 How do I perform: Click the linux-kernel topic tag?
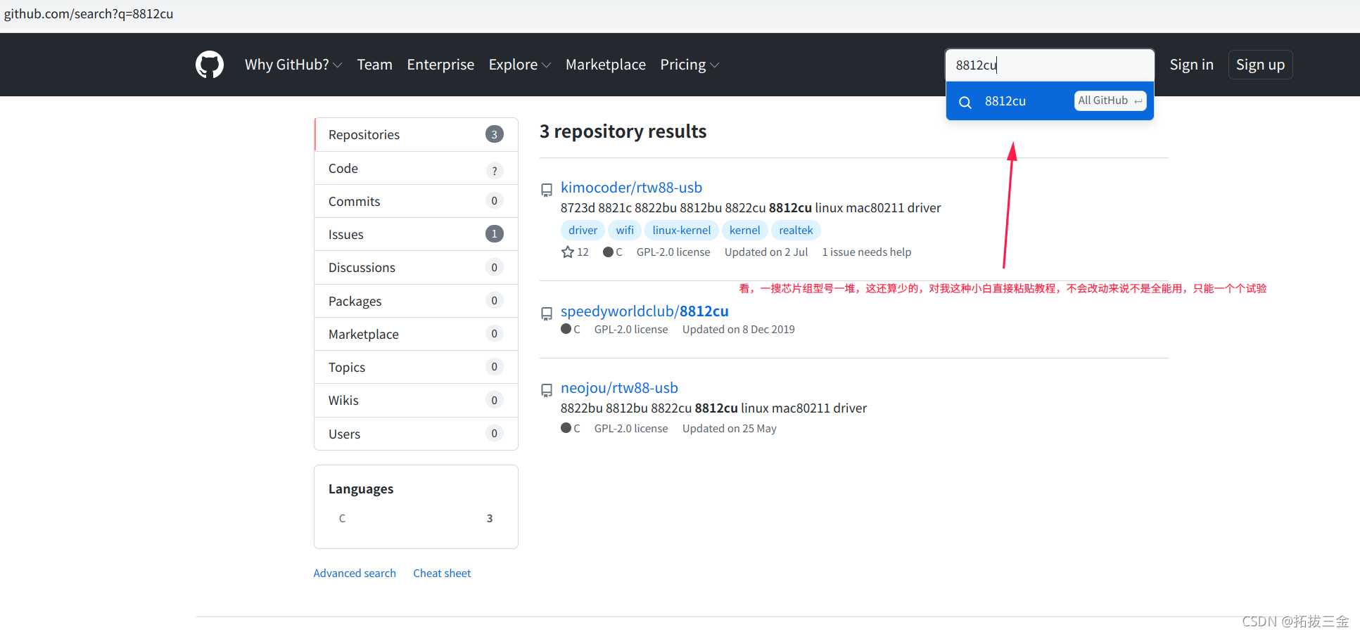681,230
